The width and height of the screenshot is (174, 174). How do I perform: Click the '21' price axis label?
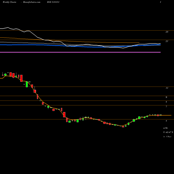[x=167, y=41]
